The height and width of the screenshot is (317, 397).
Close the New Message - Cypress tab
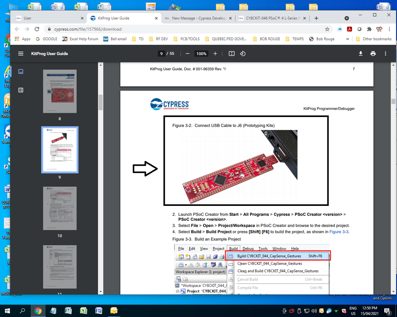click(230, 18)
